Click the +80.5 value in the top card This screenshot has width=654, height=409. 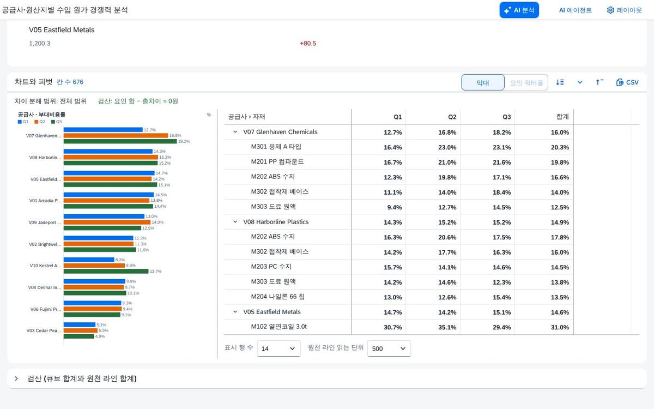308,44
